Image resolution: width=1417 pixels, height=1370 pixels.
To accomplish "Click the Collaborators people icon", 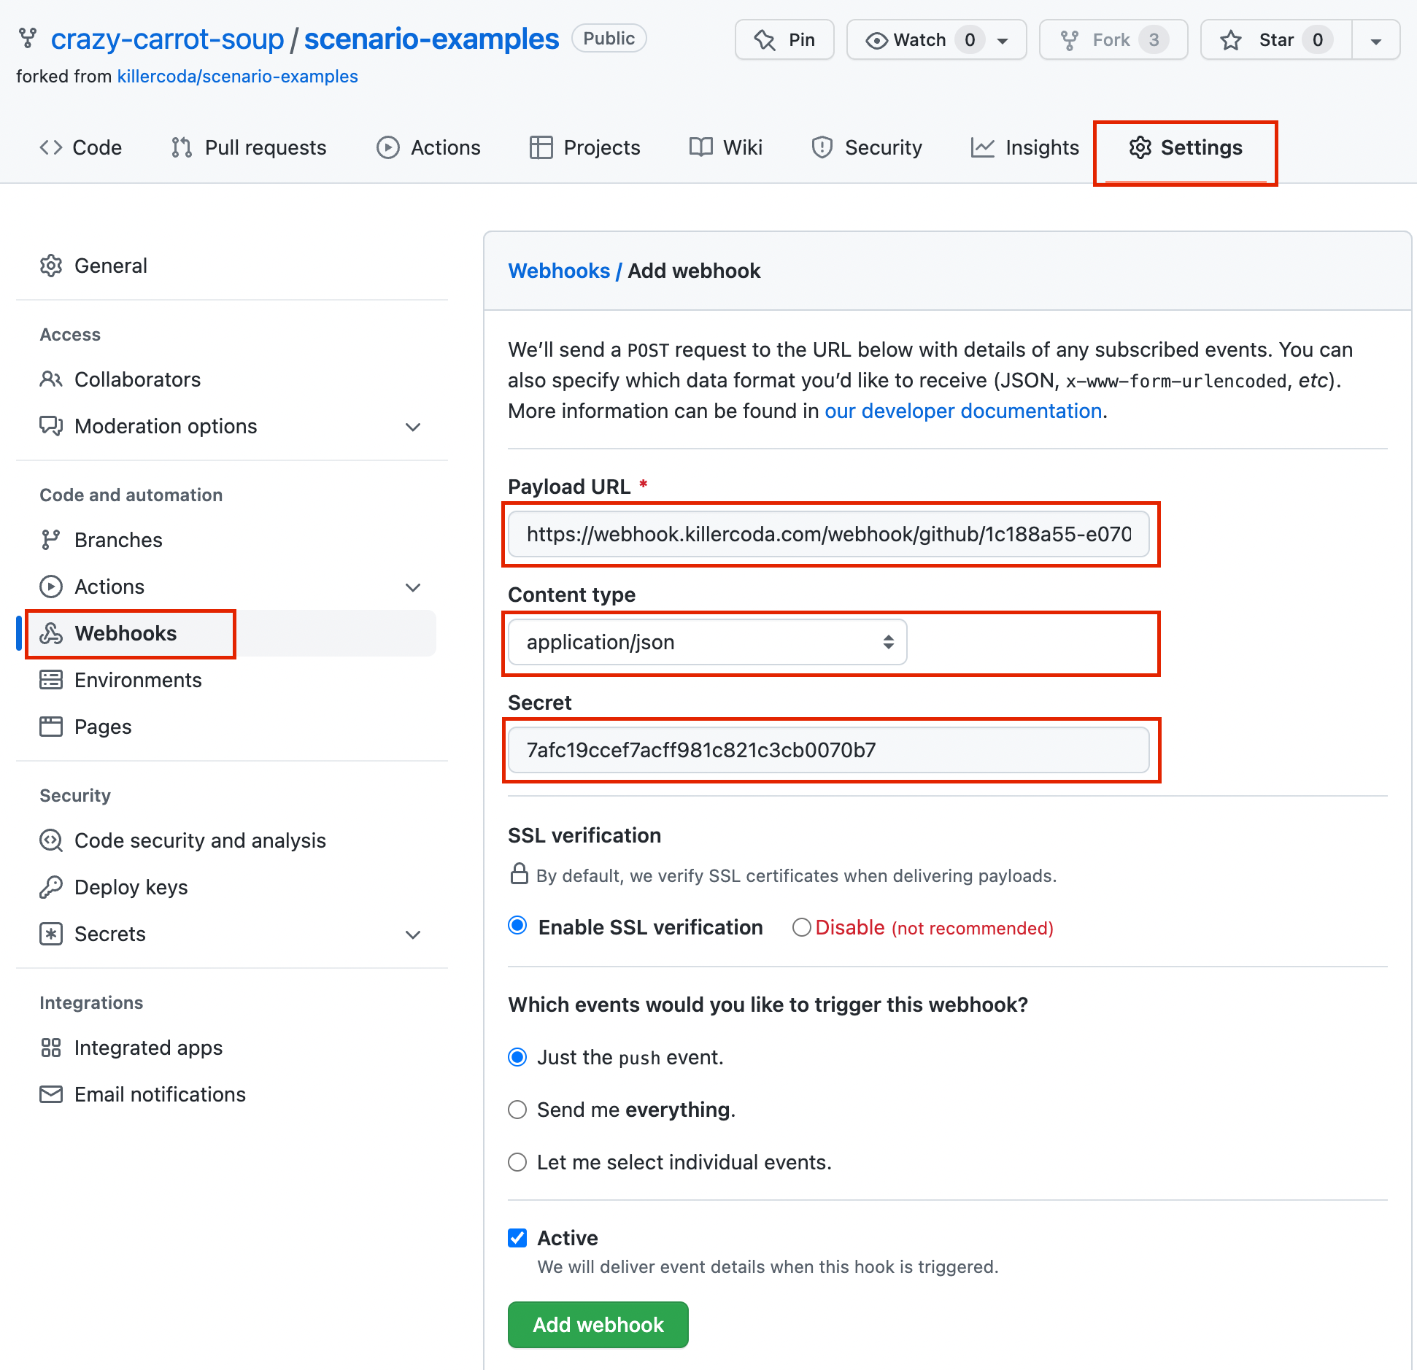I will (51, 379).
